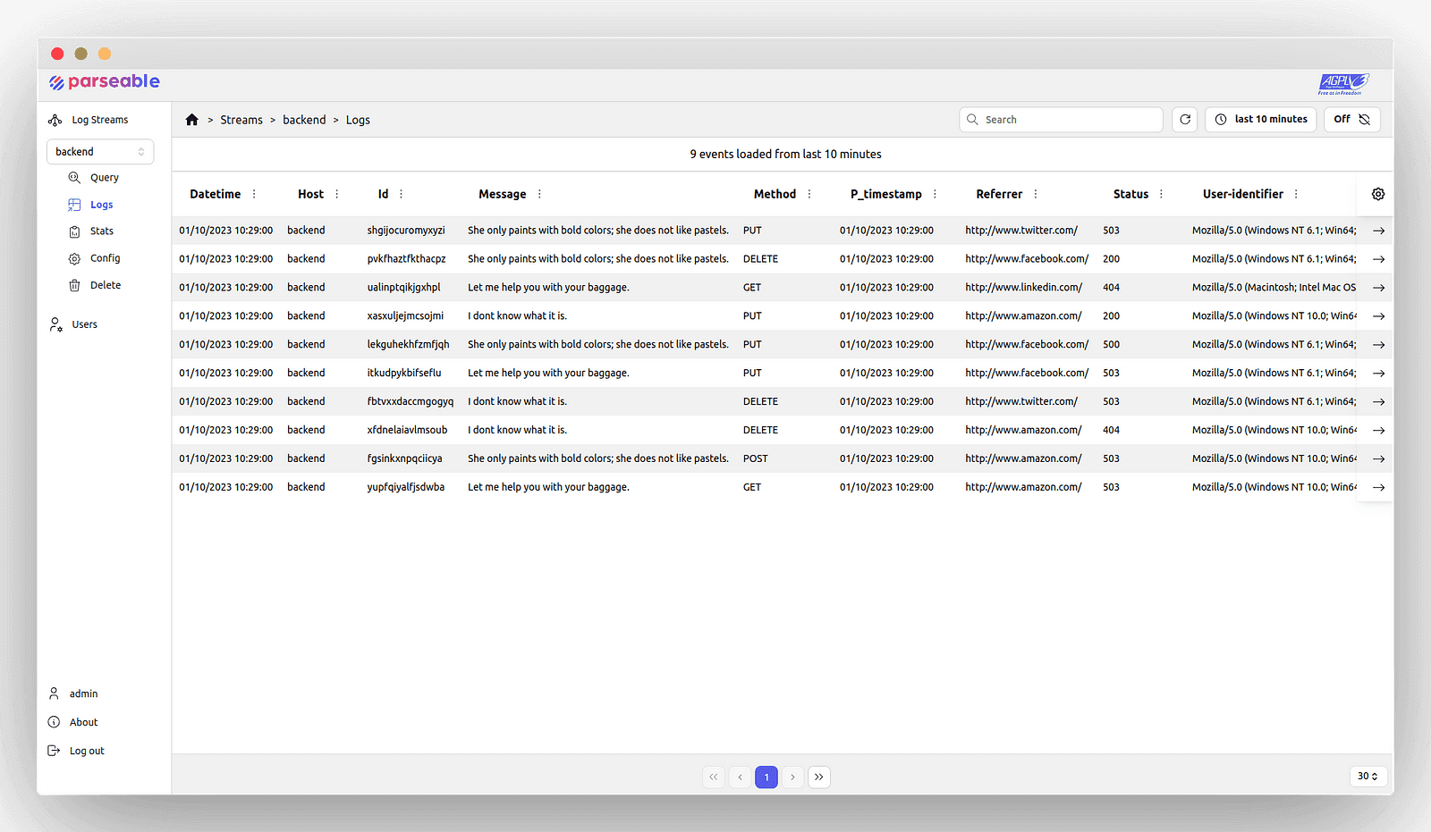Jump to the last page of results
This screenshot has height=832, width=1431.
point(819,777)
